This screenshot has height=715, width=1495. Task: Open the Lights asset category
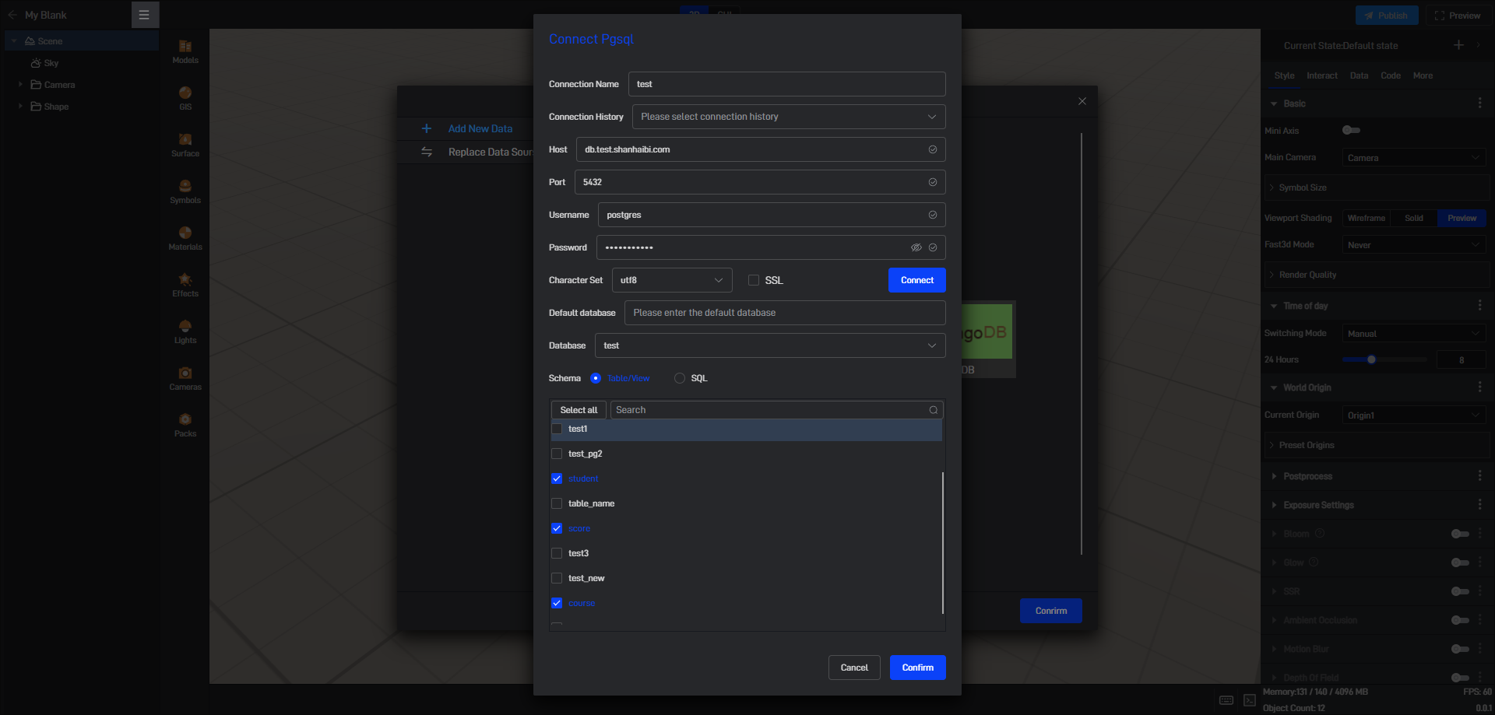click(185, 331)
